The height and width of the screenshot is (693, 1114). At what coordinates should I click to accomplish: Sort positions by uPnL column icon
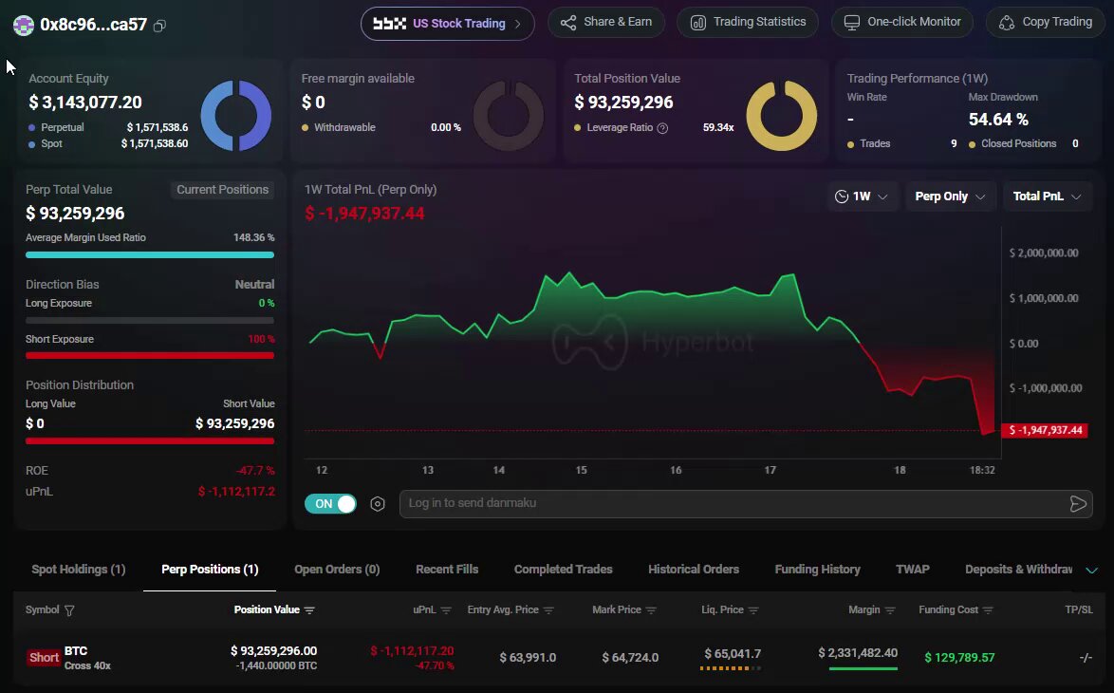pos(446,610)
